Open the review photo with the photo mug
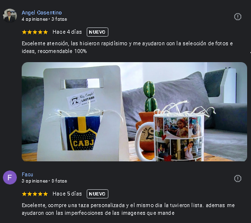This screenshot has height=223, width=251. (x=134, y=112)
